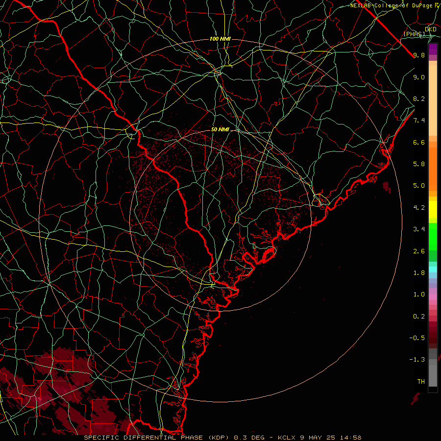This screenshot has width=441, height=441.
Task: Click the 9.0 value on the color scale
Action: point(419,77)
